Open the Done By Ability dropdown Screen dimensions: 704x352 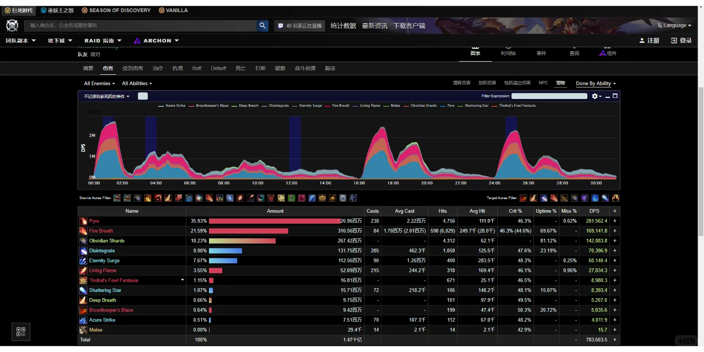596,84
